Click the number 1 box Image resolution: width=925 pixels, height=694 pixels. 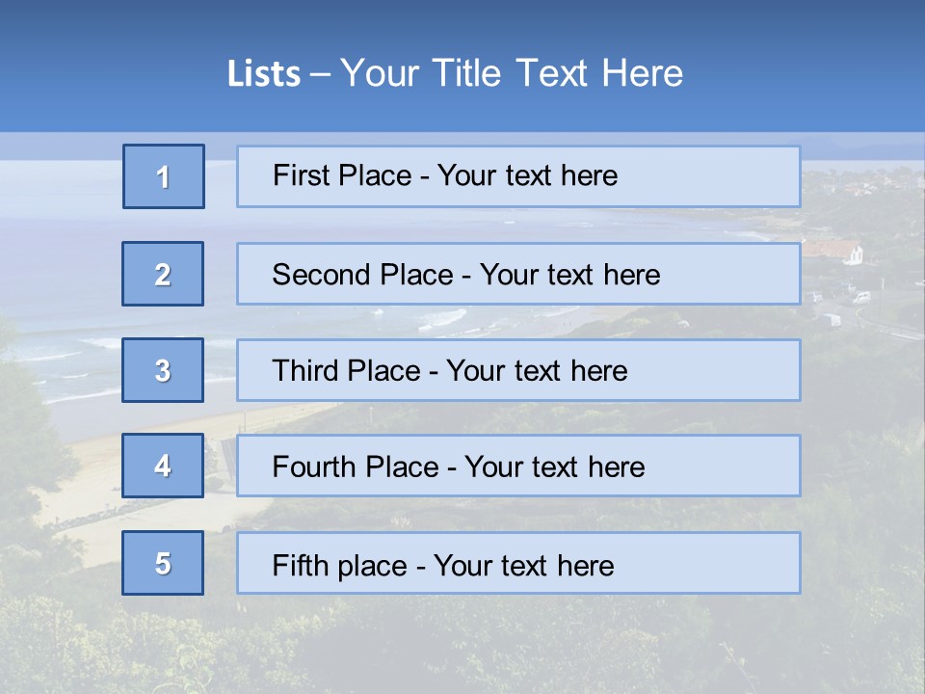(x=164, y=176)
